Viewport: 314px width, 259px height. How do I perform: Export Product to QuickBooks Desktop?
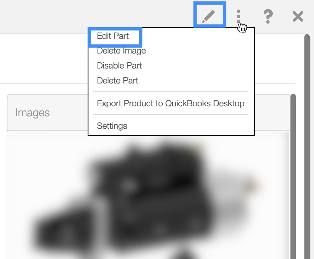171,103
